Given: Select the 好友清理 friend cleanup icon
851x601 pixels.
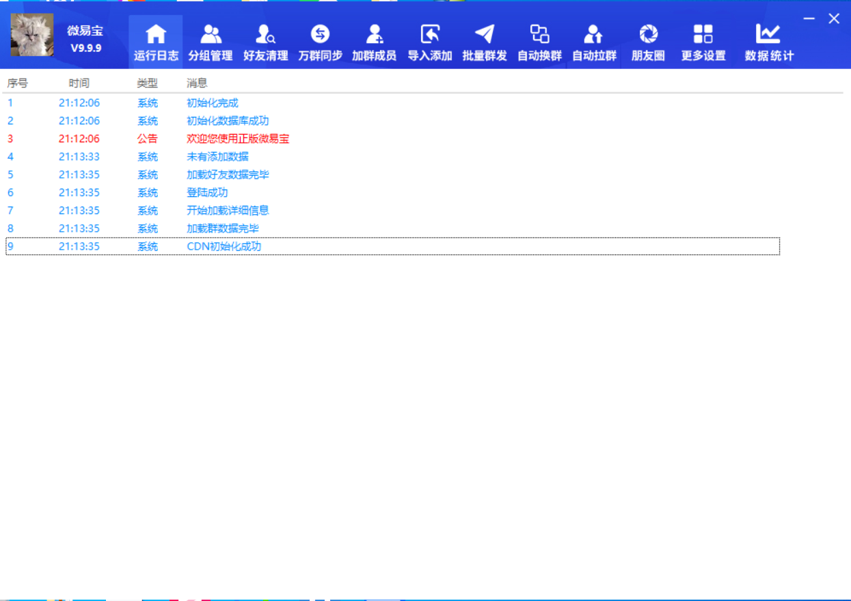Looking at the screenshot, I should pos(265,34).
